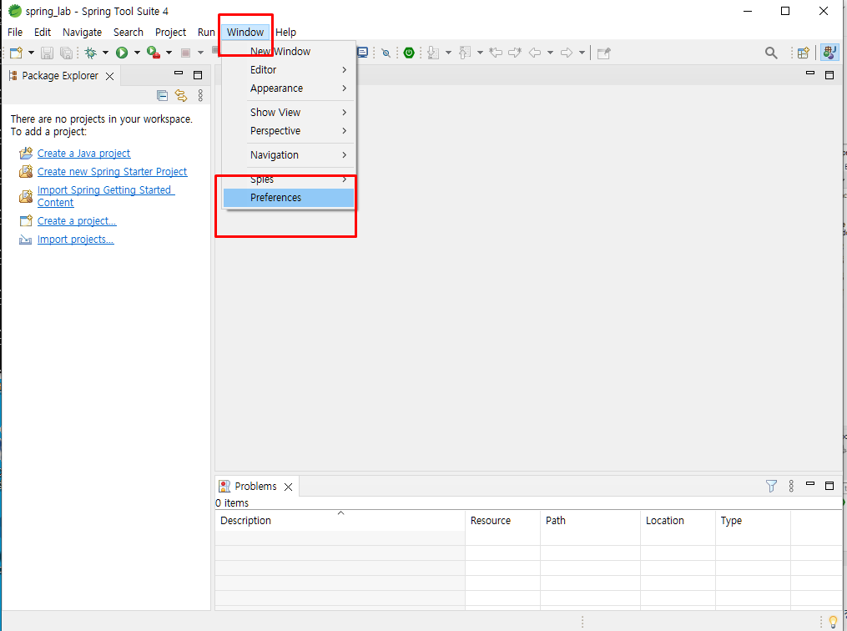The image size is (847, 631).
Task: Expand the Editor submenu
Action: coord(289,69)
